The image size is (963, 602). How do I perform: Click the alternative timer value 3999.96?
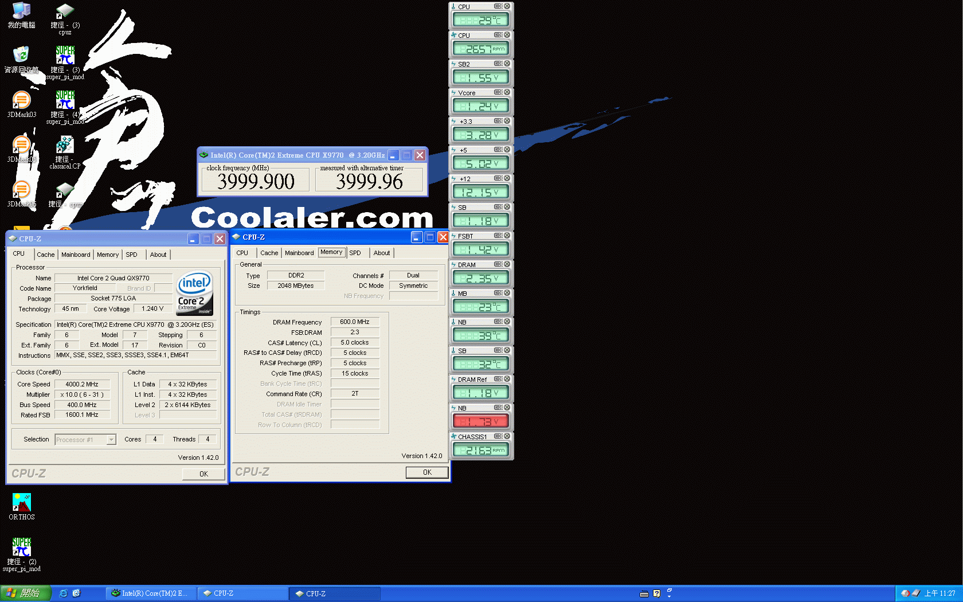369,181
